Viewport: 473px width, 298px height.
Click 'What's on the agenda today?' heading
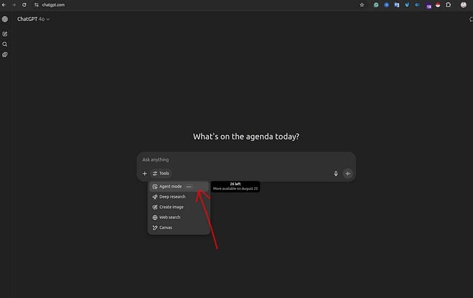point(246,136)
